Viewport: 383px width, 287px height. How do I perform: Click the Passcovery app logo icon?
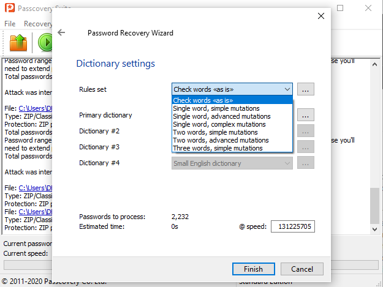[10, 8]
